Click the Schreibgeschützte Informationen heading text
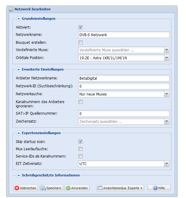Viewport: 186px width, 198px height. click(x=51, y=175)
